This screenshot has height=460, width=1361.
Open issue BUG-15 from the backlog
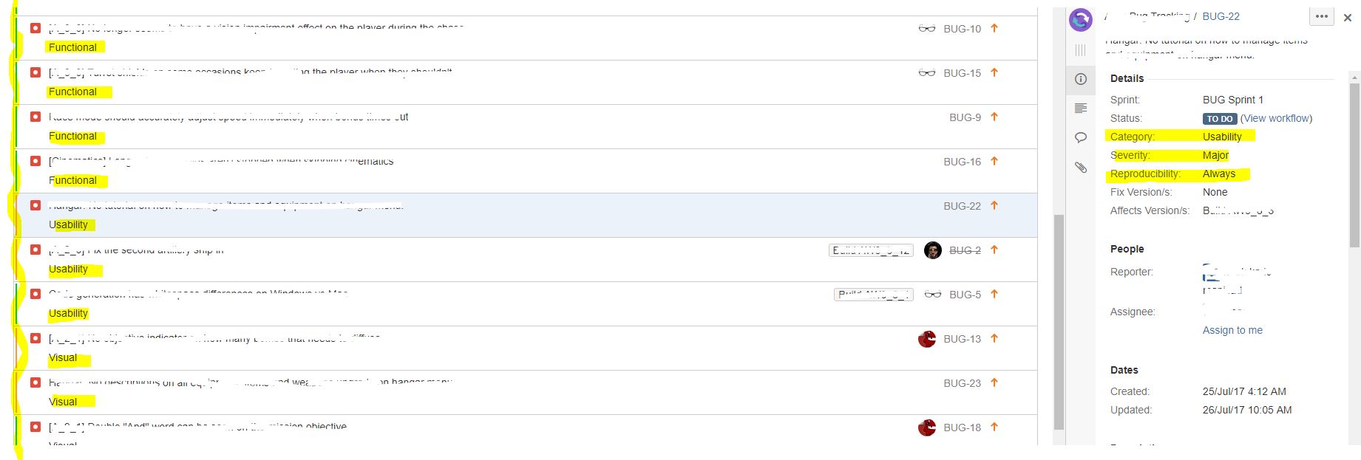[x=963, y=73]
